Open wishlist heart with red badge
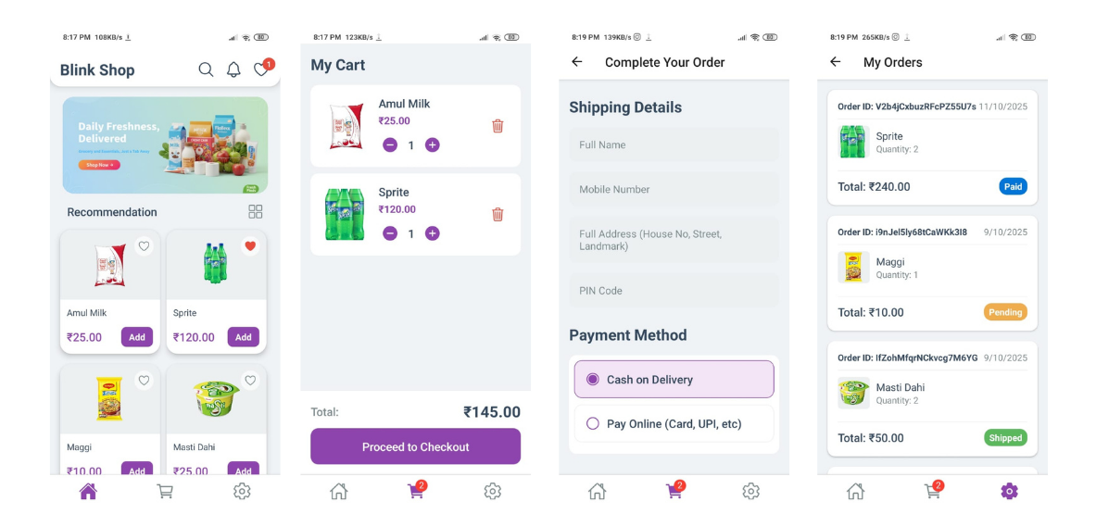The image size is (1096, 527). [x=262, y=68]
